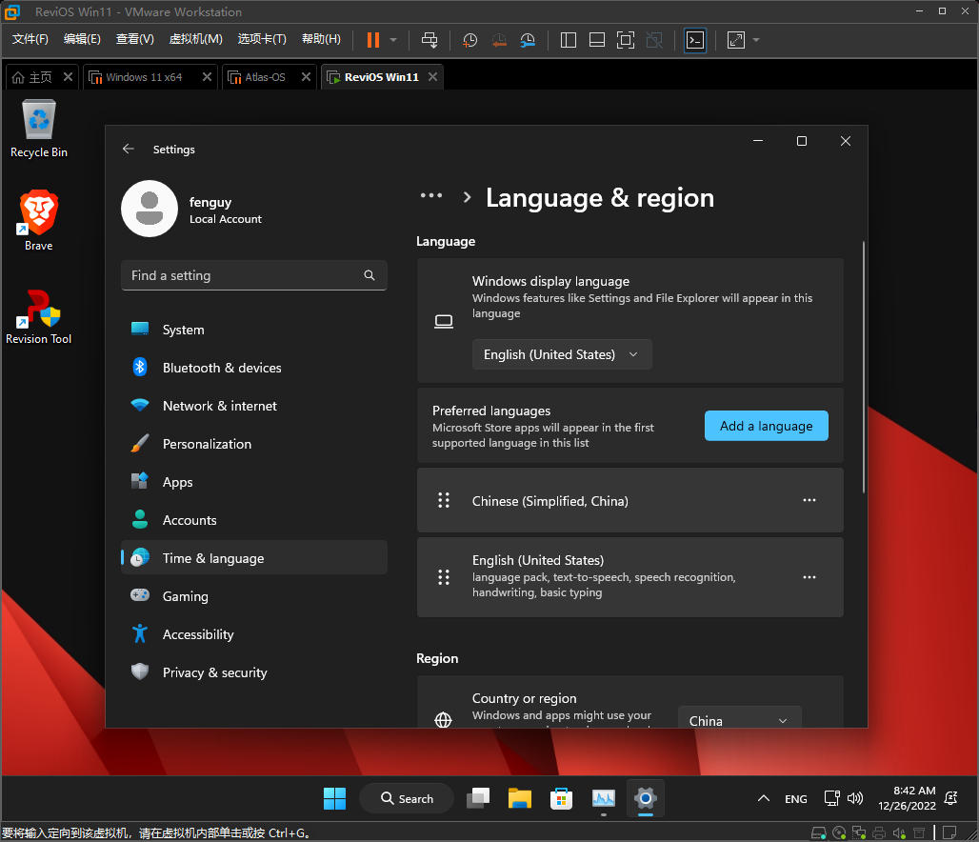Click the orange pause virtual machine button
The width and height of the screenshot is (979, 842).
pos(372,40)
